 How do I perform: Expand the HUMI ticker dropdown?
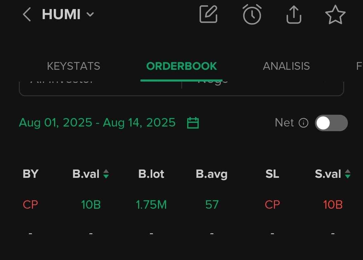tap(90, 14)
